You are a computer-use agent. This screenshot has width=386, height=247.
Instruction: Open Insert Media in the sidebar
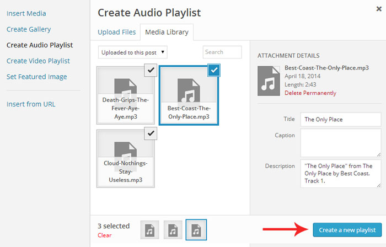(26, 13)
